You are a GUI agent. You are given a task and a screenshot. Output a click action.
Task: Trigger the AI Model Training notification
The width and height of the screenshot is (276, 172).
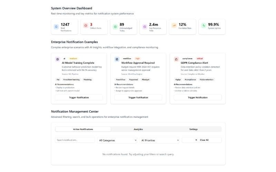click(x=79, y=97)
